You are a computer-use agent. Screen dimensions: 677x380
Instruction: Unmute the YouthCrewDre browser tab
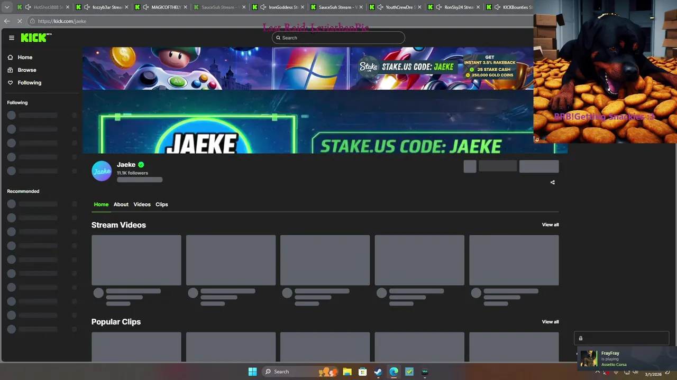380,7
